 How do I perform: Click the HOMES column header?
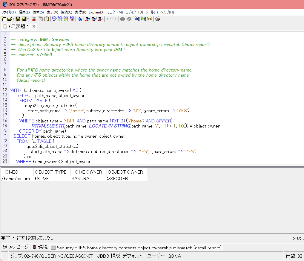click(17, 172)
